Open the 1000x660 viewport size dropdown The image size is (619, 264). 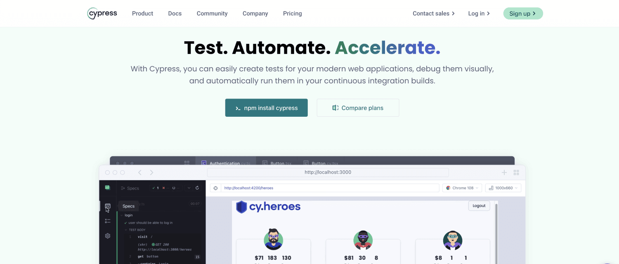coord(503,188)
